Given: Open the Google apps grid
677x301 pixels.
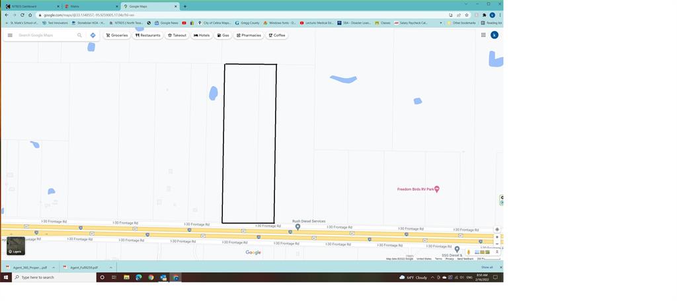Looking at the screenshot, I should (x=483, y=35).
